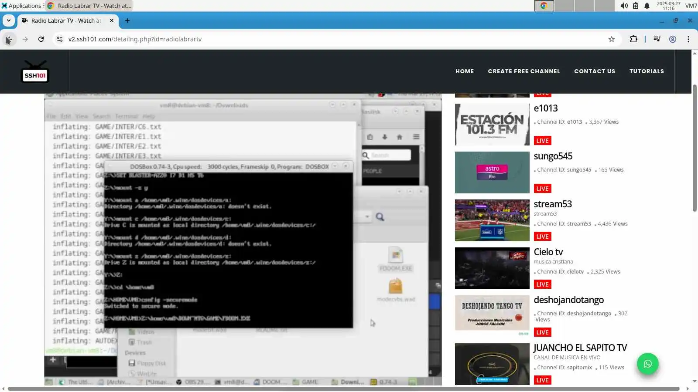Go forward to the next page
Screen dimensions: 698x392
click(25, 39)
